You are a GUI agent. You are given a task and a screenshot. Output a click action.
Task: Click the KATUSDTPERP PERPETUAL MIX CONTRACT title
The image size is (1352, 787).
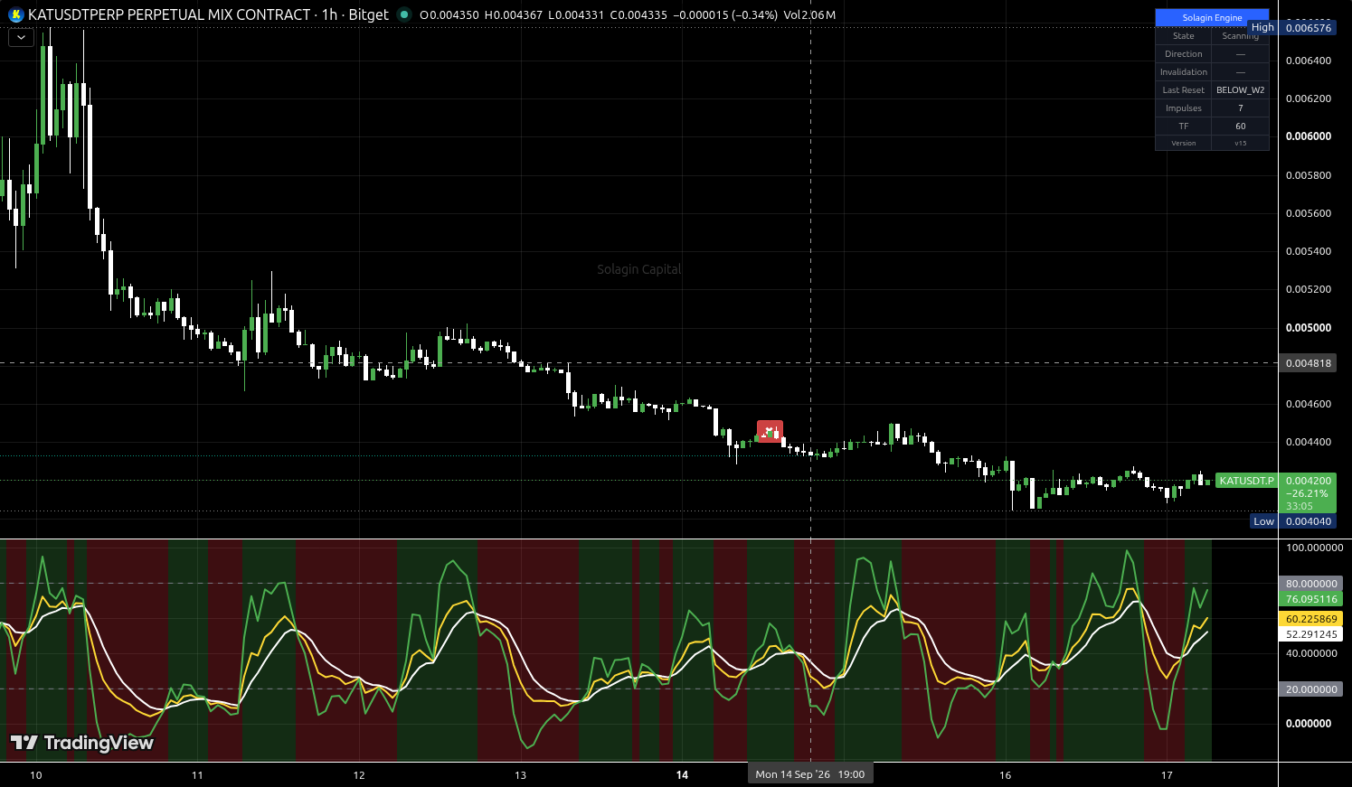point(169,14)
